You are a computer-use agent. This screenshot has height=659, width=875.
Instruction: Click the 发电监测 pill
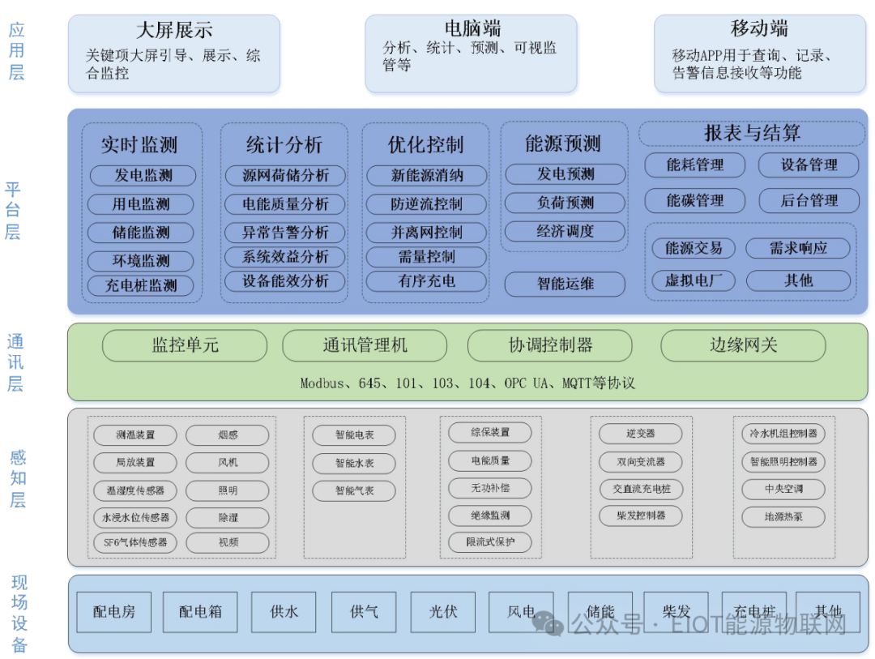click(143, 175)
